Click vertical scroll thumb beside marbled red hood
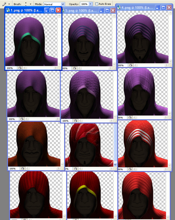Screen dimensions: 175x220 115,142
